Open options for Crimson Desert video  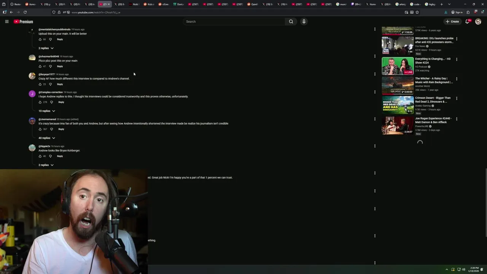457,98
